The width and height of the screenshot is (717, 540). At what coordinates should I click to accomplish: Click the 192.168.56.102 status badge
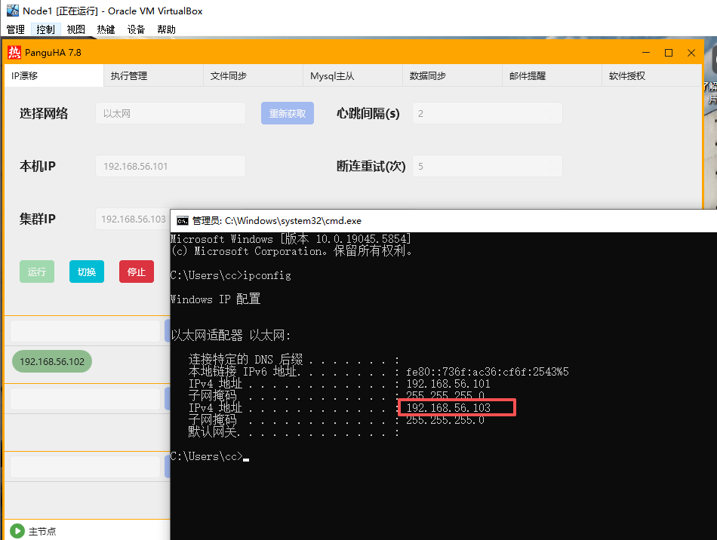point(51,361)
